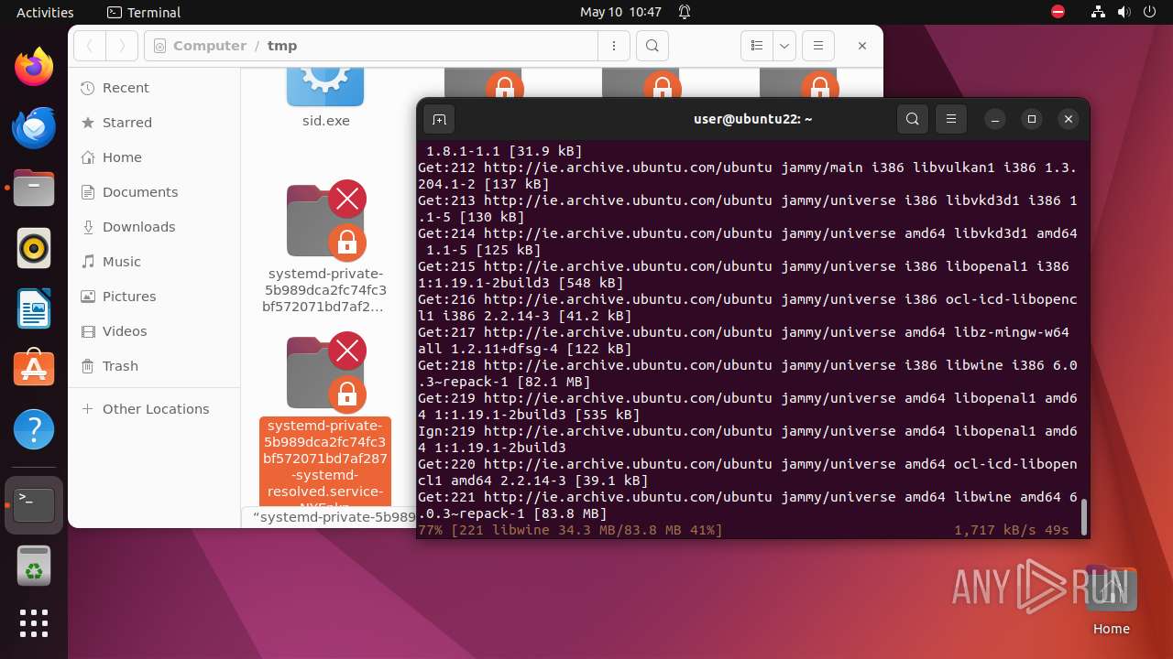Open Home in the Files sidebar

click(x=154, y=157)
